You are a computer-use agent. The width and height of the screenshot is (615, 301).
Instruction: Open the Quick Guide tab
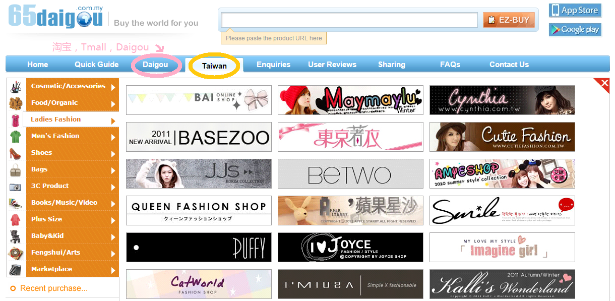(x=97, y=65)
